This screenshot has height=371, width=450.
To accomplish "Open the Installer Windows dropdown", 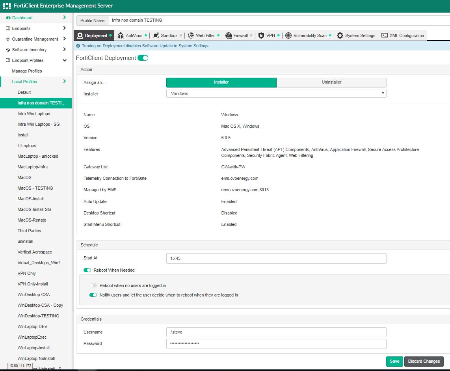I will pos(276,93).
